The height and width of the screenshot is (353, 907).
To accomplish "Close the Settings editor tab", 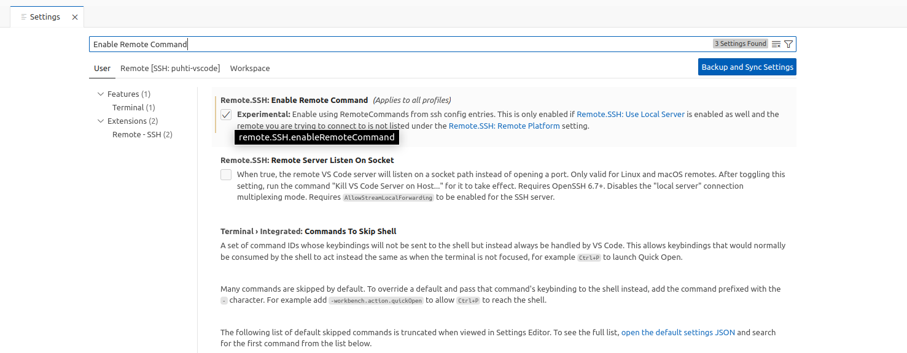I will point(76,17).
